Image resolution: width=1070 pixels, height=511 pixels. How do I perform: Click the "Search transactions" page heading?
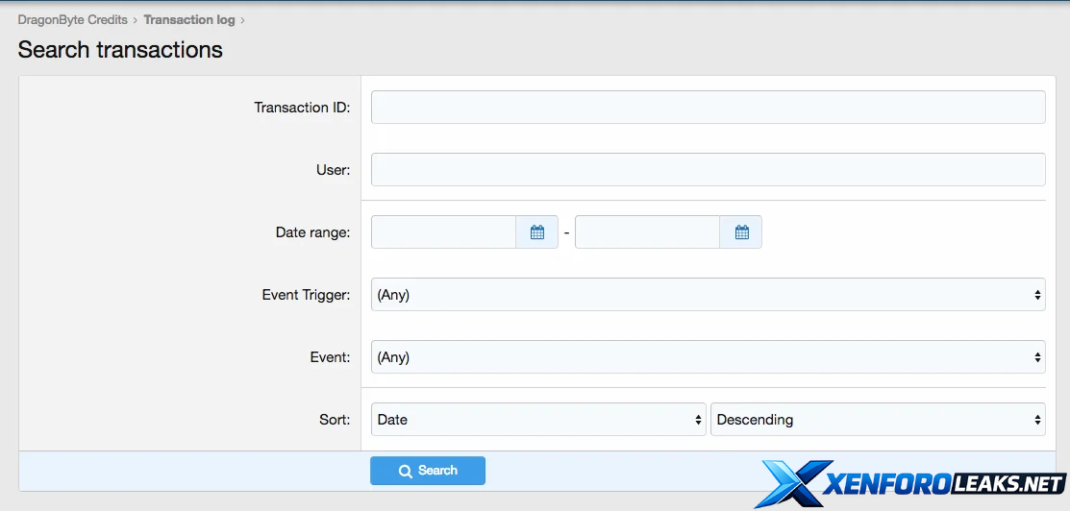pos(120,50)
